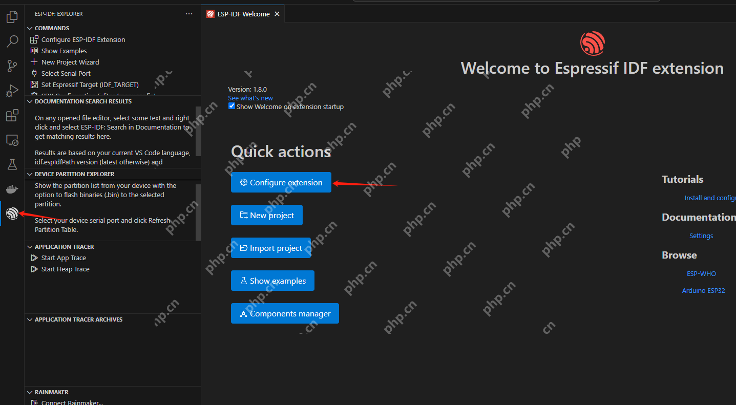Open the Search sidebar icon
736x405 pixels.
(12, 41)
